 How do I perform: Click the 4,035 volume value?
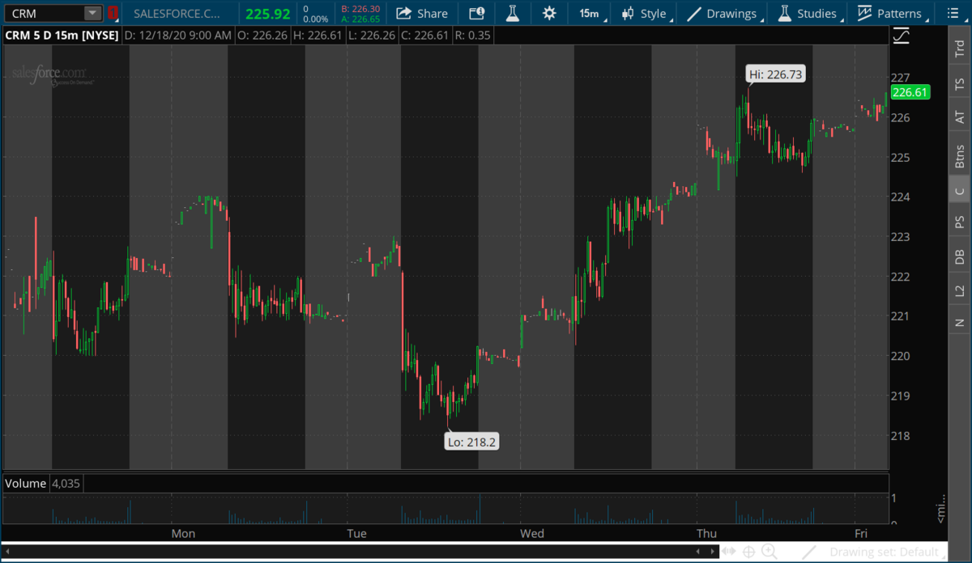[66, 483]
